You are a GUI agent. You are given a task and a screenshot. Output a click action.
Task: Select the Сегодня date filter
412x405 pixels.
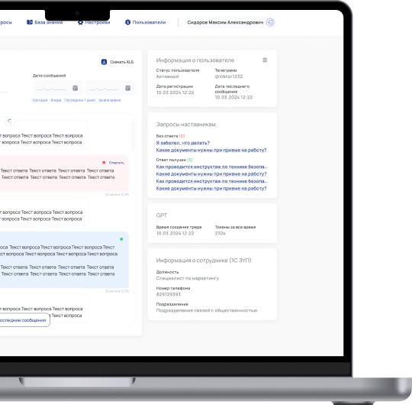(x=40, y=100)
